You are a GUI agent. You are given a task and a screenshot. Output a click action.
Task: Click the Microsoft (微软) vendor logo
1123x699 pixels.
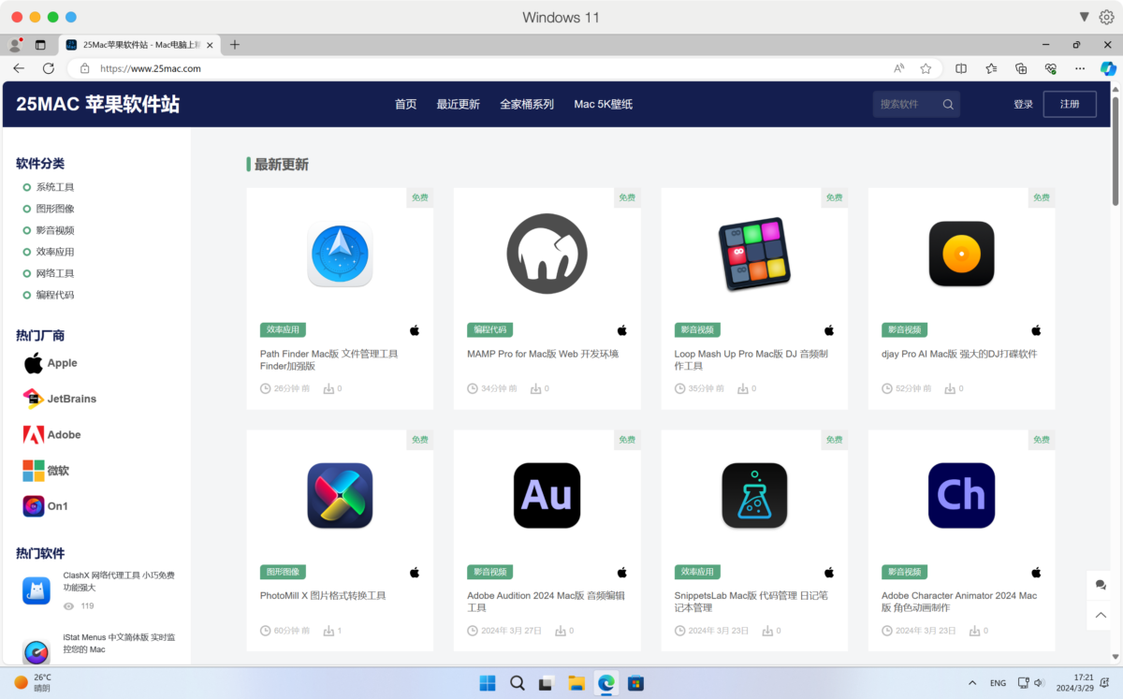(x=34, y=471)
